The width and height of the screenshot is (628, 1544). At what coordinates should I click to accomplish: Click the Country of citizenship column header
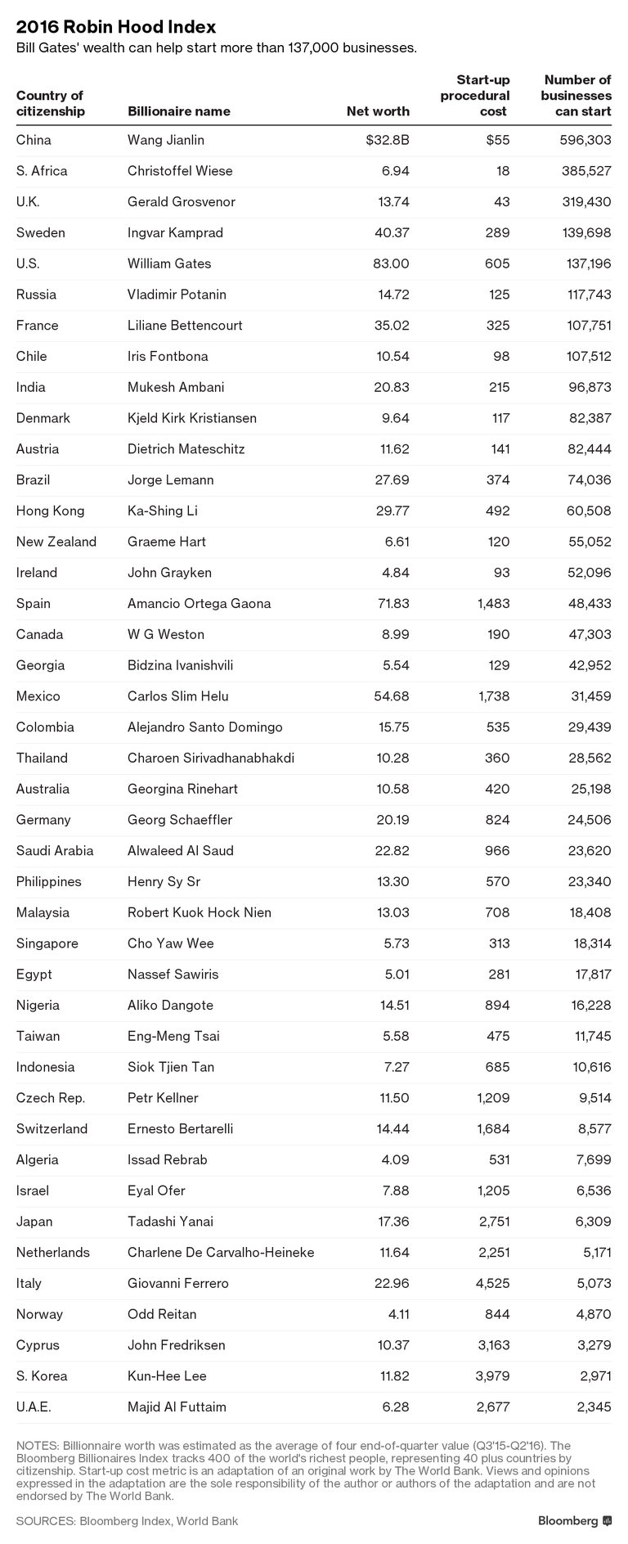click(x=50, y=103)
